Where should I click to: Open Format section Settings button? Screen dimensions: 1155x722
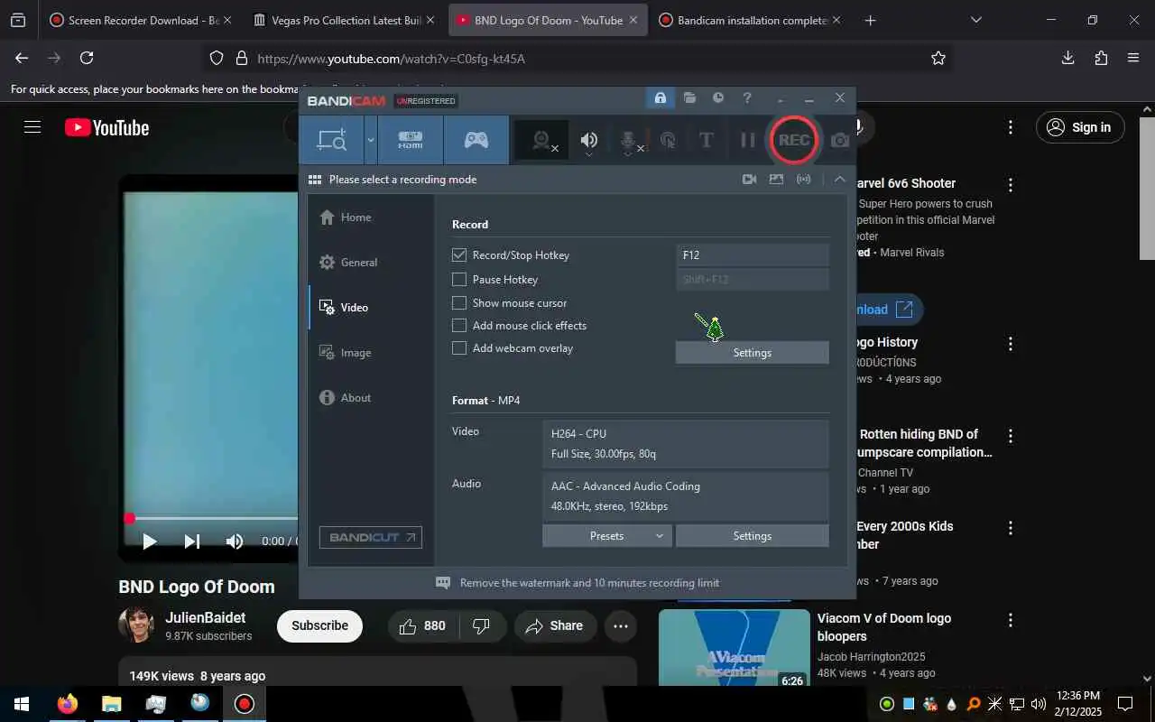tap(753, 536)
